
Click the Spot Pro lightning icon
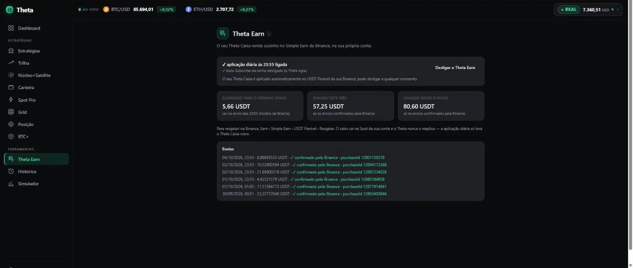(11, 100)
